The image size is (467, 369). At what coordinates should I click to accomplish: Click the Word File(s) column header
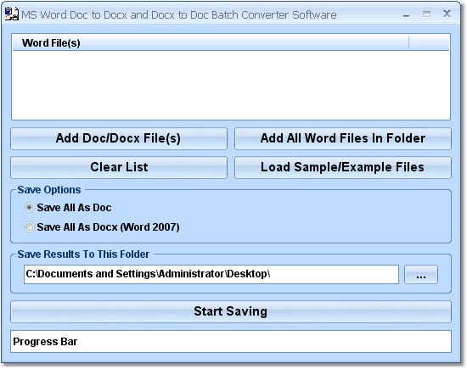[211, 43]
